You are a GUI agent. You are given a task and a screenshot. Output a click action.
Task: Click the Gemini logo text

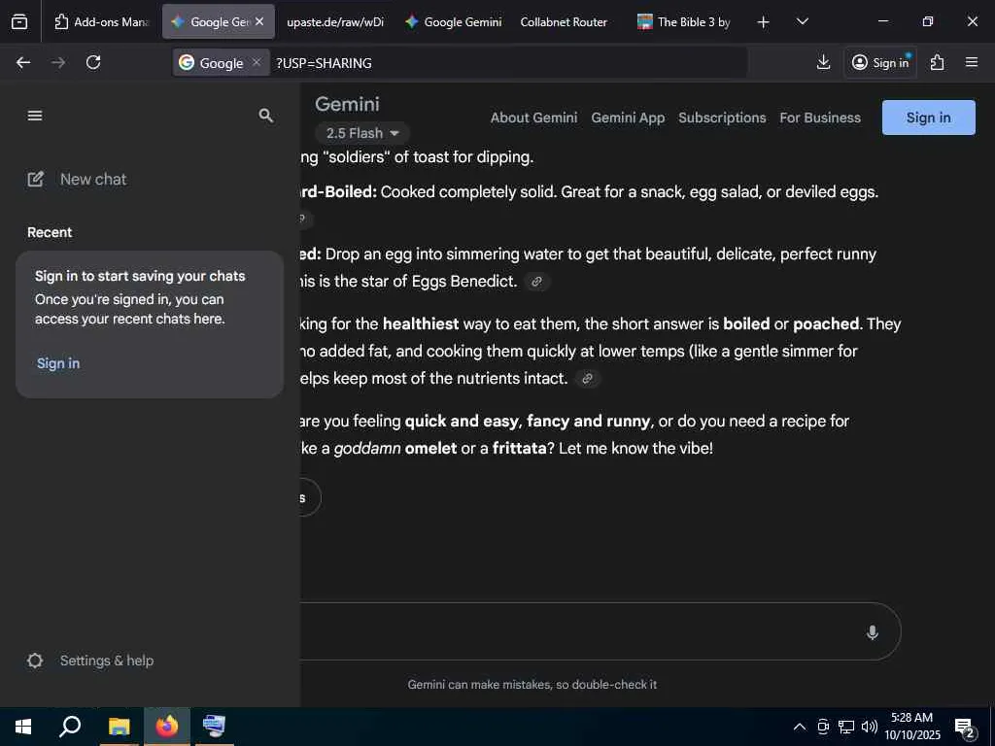coord(347,104)
